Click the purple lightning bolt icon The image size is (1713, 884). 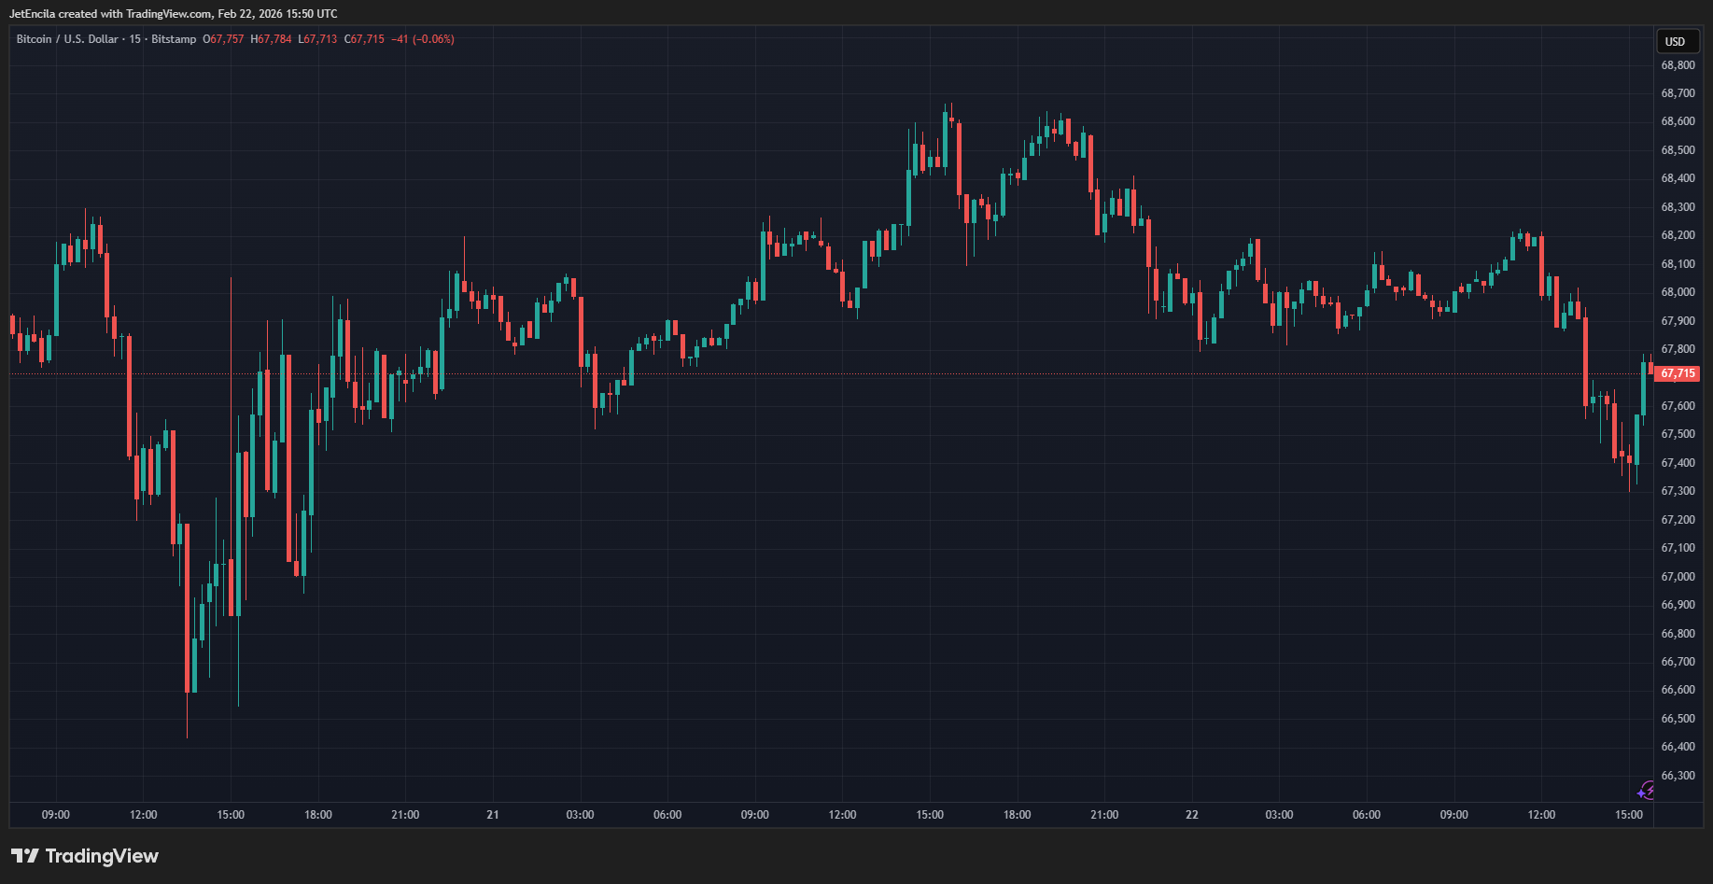pyautogui.click(x=1646, y=792)
